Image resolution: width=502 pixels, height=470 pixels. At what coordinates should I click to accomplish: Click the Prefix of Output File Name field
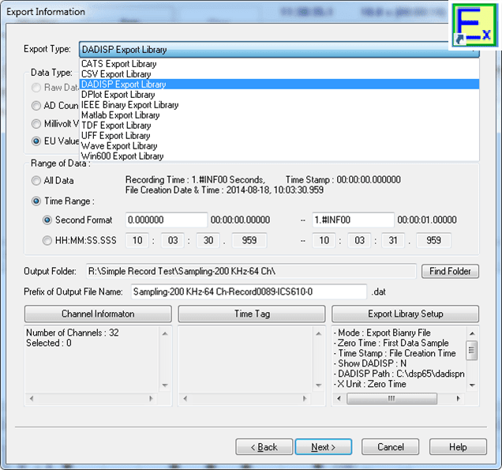click(249, 291)
